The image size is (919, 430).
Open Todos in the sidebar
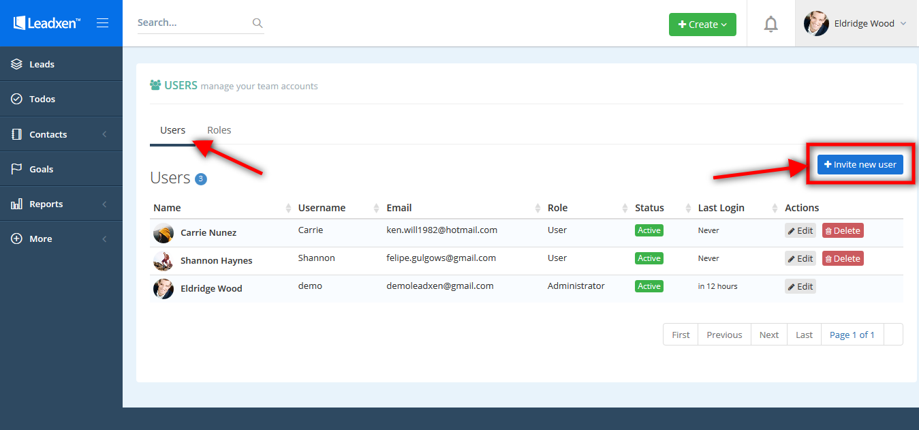pyautogui.click(x=61, y=99)
